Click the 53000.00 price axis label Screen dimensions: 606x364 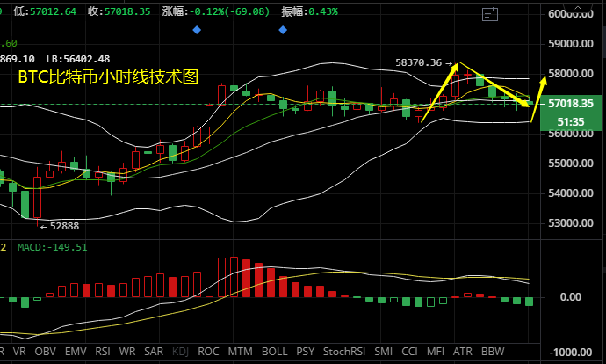(571, 223)
